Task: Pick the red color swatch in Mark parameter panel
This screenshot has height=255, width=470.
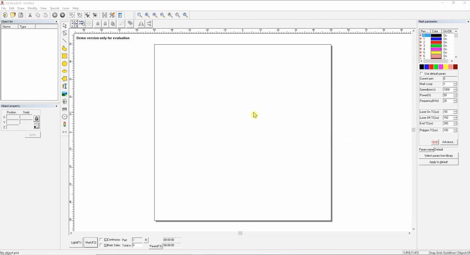Action: (x=431, y=67)
